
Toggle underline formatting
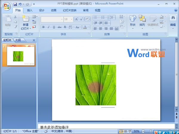[54, 27]
